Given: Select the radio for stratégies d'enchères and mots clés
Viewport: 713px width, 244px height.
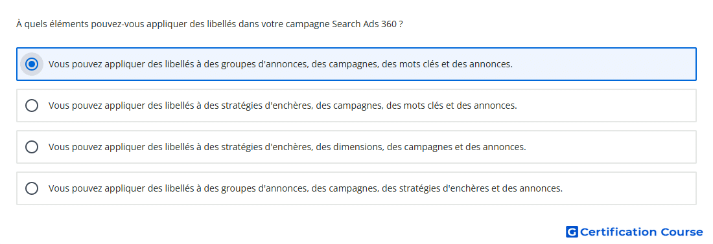Looking at the screenshot, I should [x=31, y=105].
